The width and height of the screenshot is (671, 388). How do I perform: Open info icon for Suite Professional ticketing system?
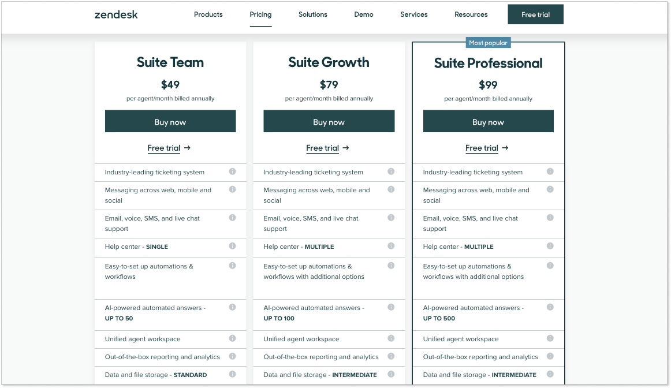tap(550, 171)
